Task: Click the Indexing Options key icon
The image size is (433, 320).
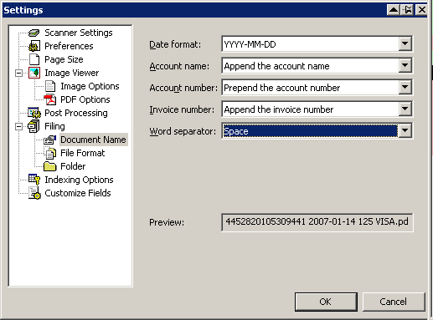Action: tap(34, 180)
